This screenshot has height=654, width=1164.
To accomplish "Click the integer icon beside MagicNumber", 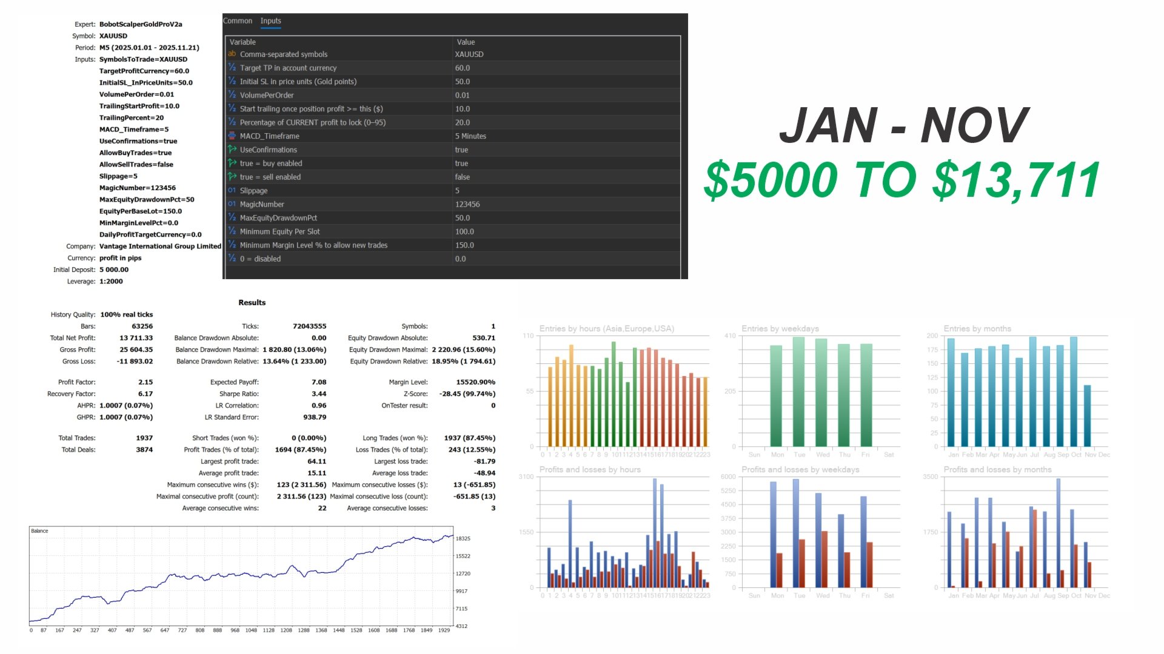I will coord(232,204).
